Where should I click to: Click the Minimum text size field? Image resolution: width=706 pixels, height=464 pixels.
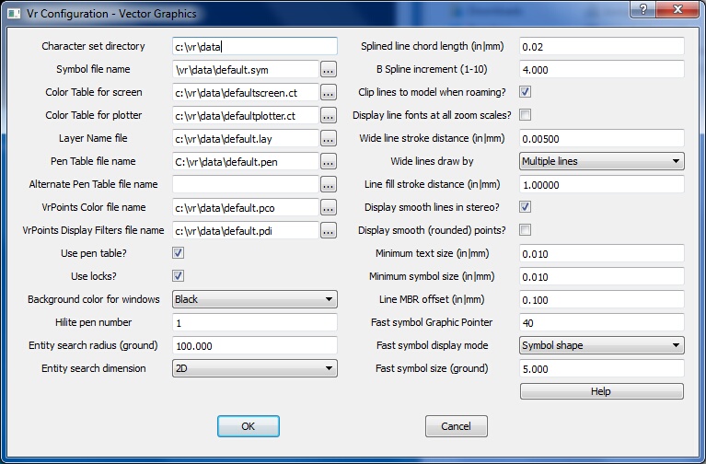tap(602, 253)
